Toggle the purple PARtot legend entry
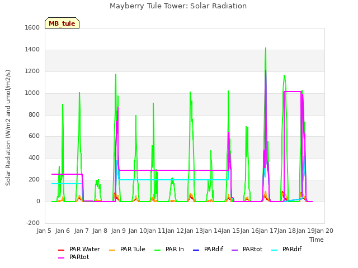358x268 pixels. tap(247, 250)
